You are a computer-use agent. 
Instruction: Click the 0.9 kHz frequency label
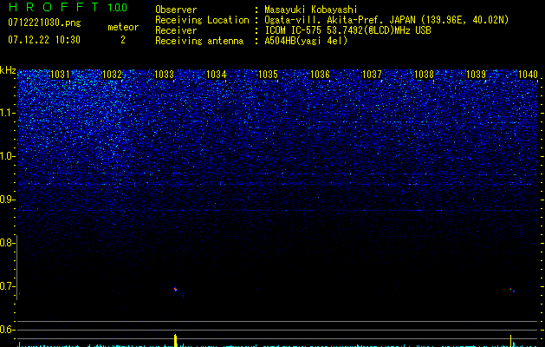(x=7, y=200)
